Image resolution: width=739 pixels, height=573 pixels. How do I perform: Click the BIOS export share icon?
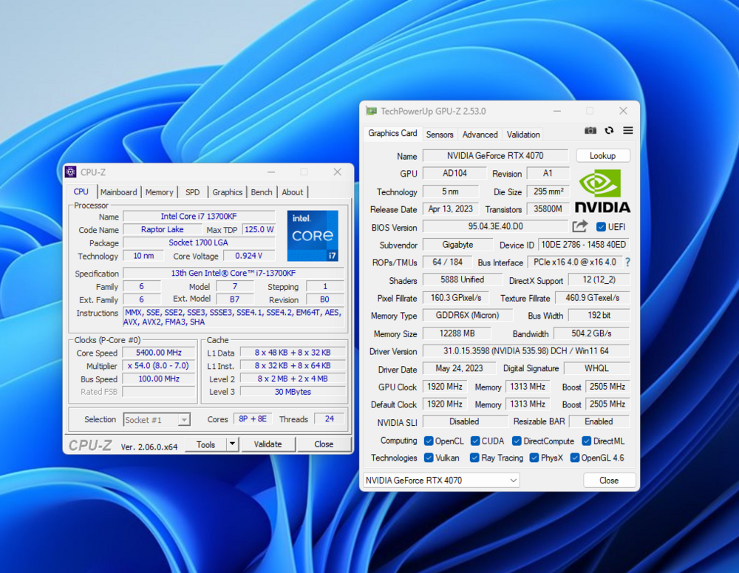(580, 226)
